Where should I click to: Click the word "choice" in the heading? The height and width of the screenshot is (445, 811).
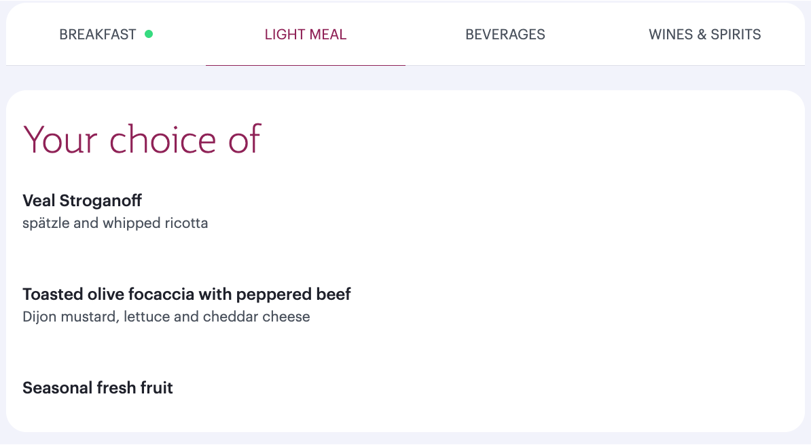click(160, 139)
